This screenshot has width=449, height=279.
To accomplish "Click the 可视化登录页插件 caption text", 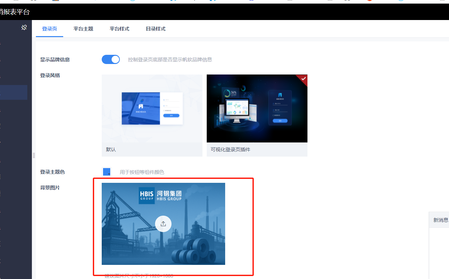I will (x=230, y=150).
